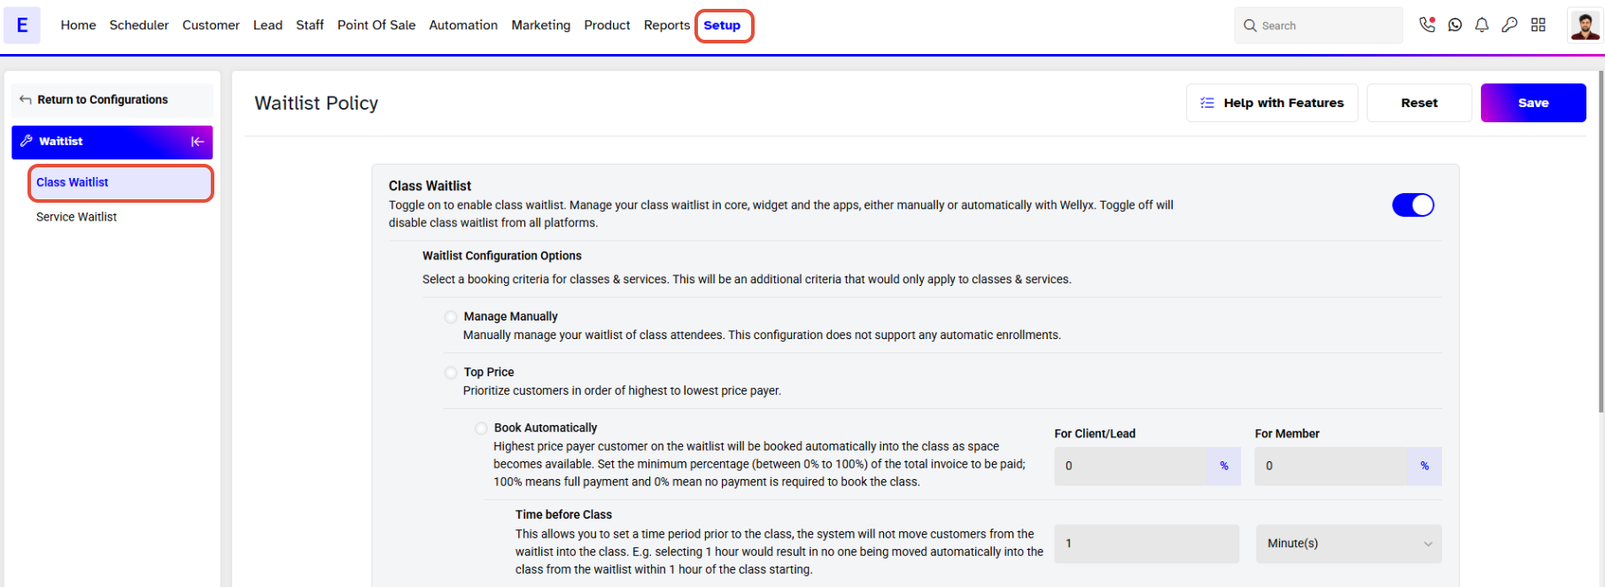The width and height of the screenshot is (1605, 587).
Task: Open the Staff menu
Action: pyautogui.click(x=310, y=25)
